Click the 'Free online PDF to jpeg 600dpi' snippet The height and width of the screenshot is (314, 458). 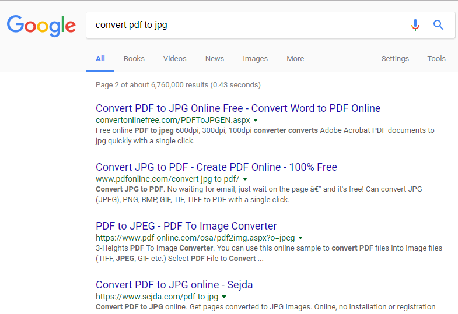(265, 136)
